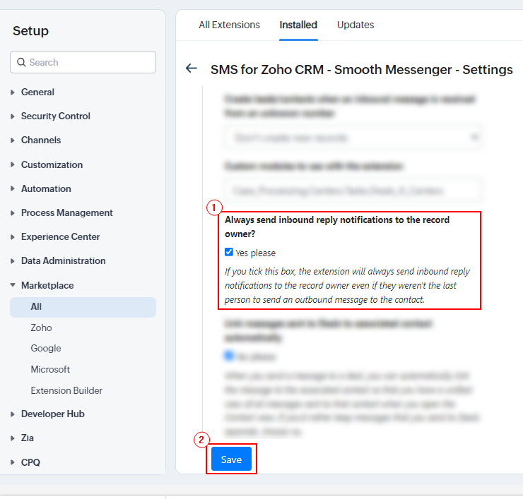
Task: Click the Zia label in sidebar
Action: point(28,438)
